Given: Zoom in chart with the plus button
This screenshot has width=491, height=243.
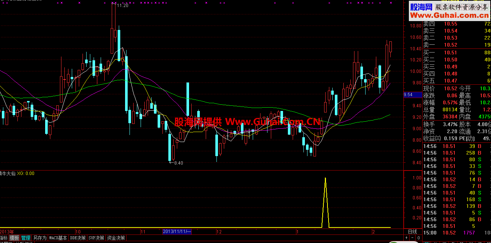Looking at the screenshot, I should [406, 238].
